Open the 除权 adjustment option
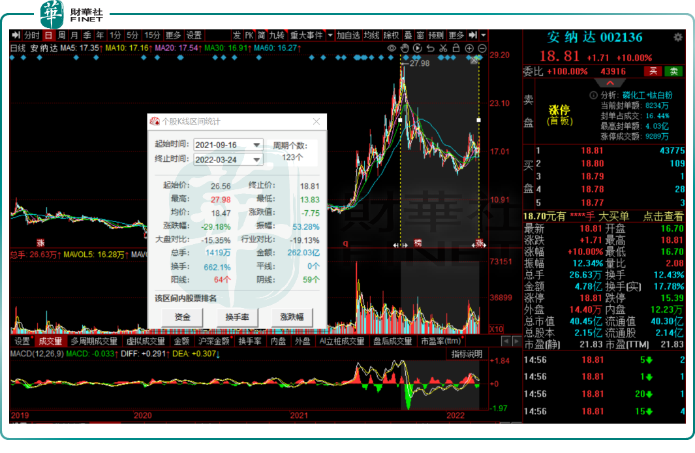This screenshot has width=695, height=453. pyautogui.click(x=392, y=35)
